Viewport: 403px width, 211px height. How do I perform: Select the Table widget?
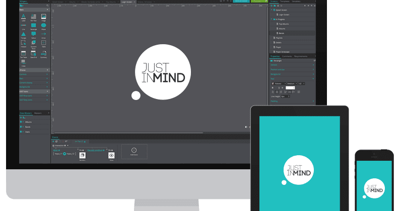44,44
